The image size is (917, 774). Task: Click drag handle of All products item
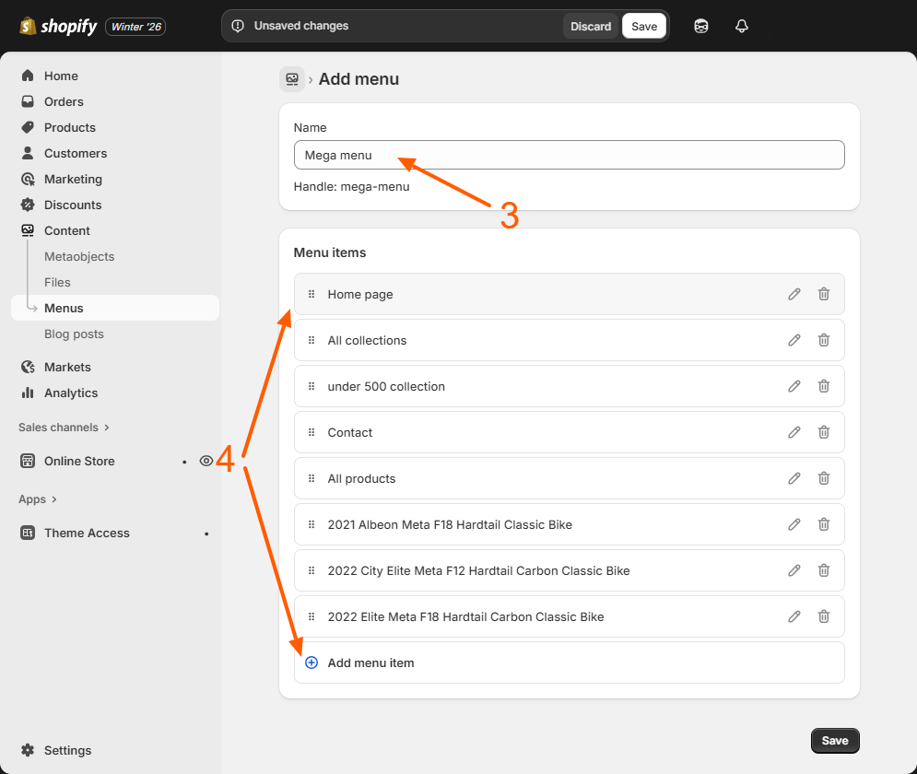pyautogui.click(x=312, y=479)
